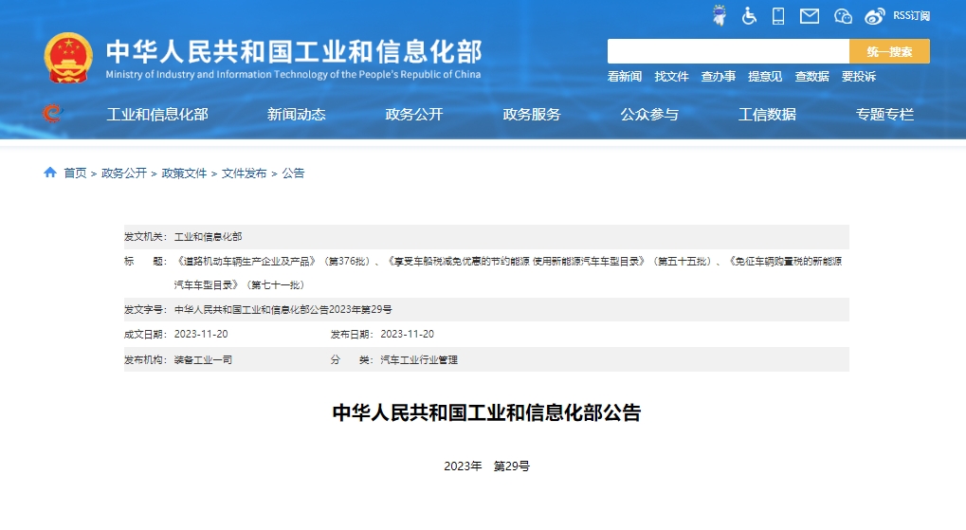The image size is (966, 530).
Task: Click the 找文件 quick link
Action: coord(671,77)
